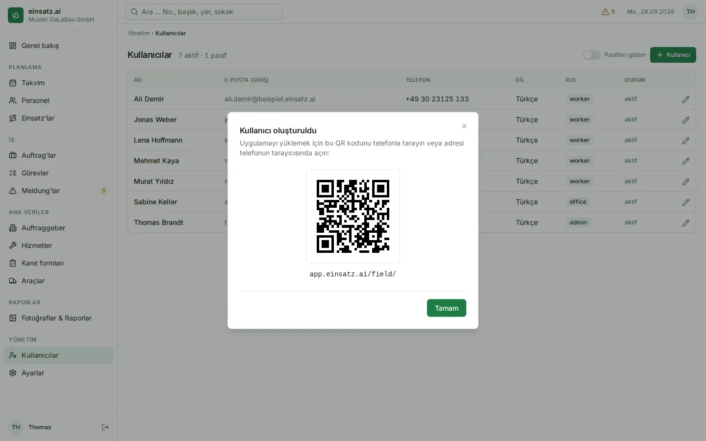
Task: Open Auftraggeber in sidebar
Action: pyautogui.click(x=59, y=228)
